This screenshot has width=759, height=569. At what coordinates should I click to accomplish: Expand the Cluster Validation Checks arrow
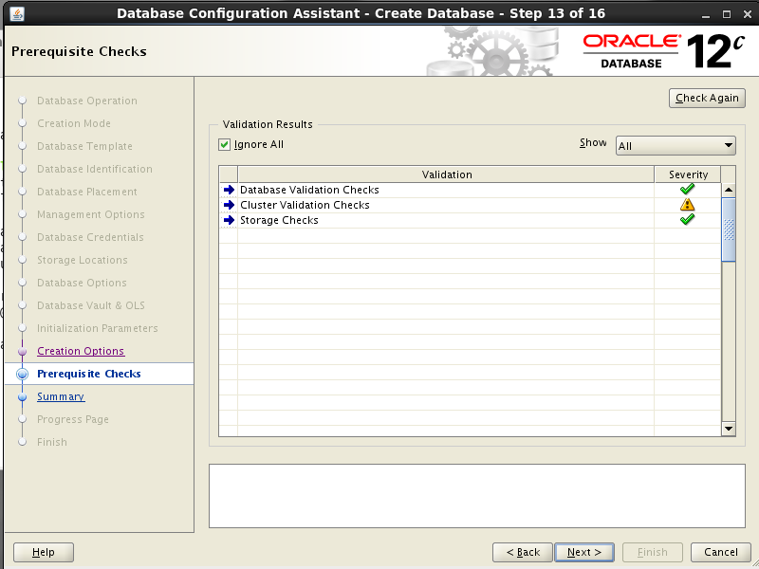click(x=229, y=205)
